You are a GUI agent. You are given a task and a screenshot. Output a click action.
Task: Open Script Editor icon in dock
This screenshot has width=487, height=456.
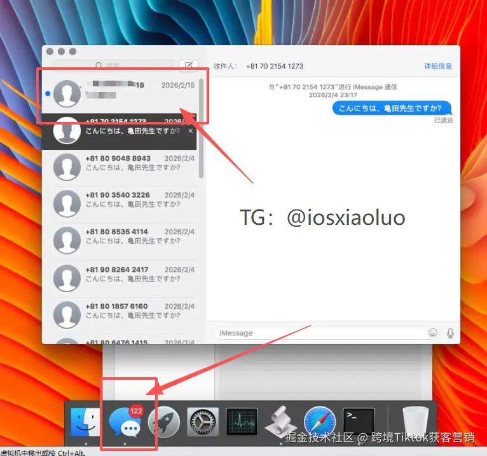coord(281,422)
